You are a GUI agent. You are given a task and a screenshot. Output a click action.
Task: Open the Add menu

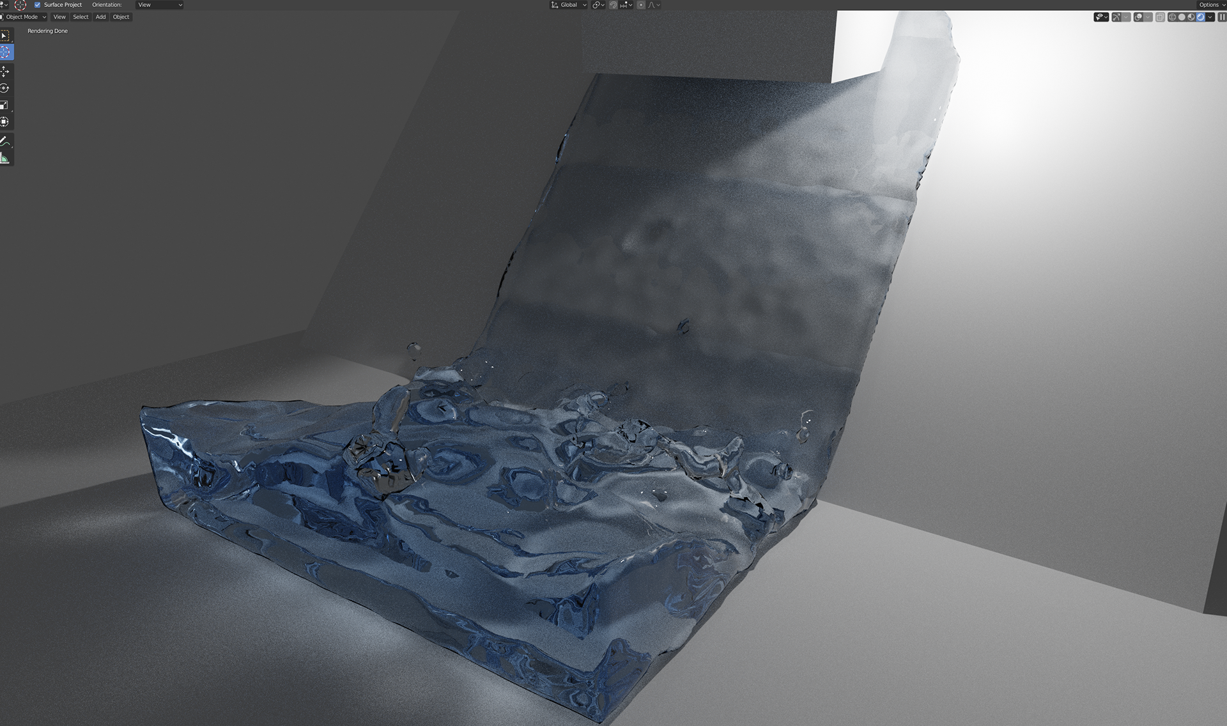tap(100, 17)
